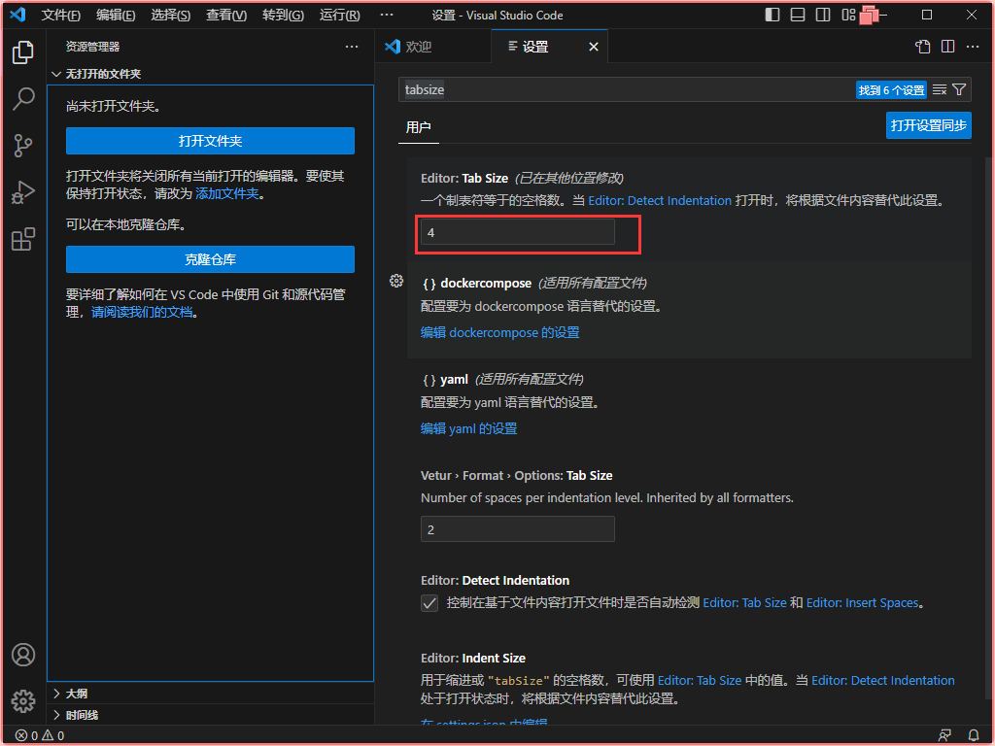
Task: Toggle the secondary sidebar layout icon
Action: [823, 15]
